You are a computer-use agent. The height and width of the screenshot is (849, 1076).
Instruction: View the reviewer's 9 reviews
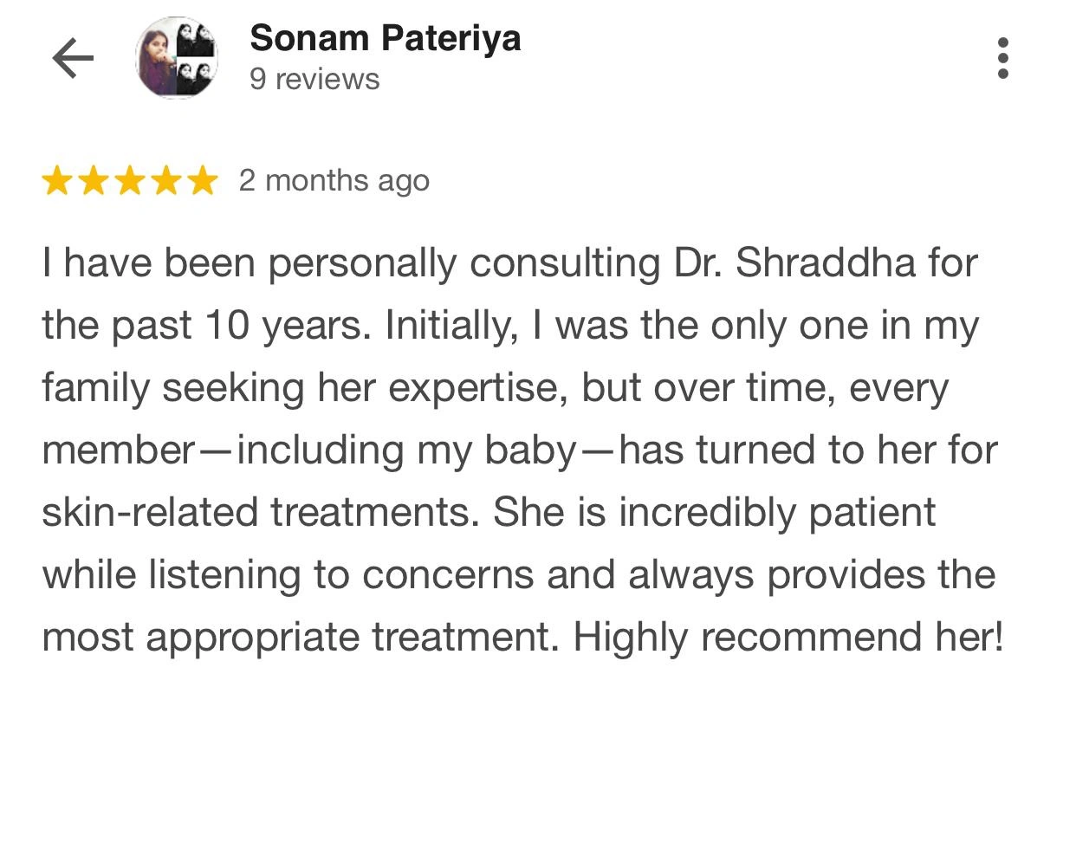pyautogui.click(x=314, y=79)
